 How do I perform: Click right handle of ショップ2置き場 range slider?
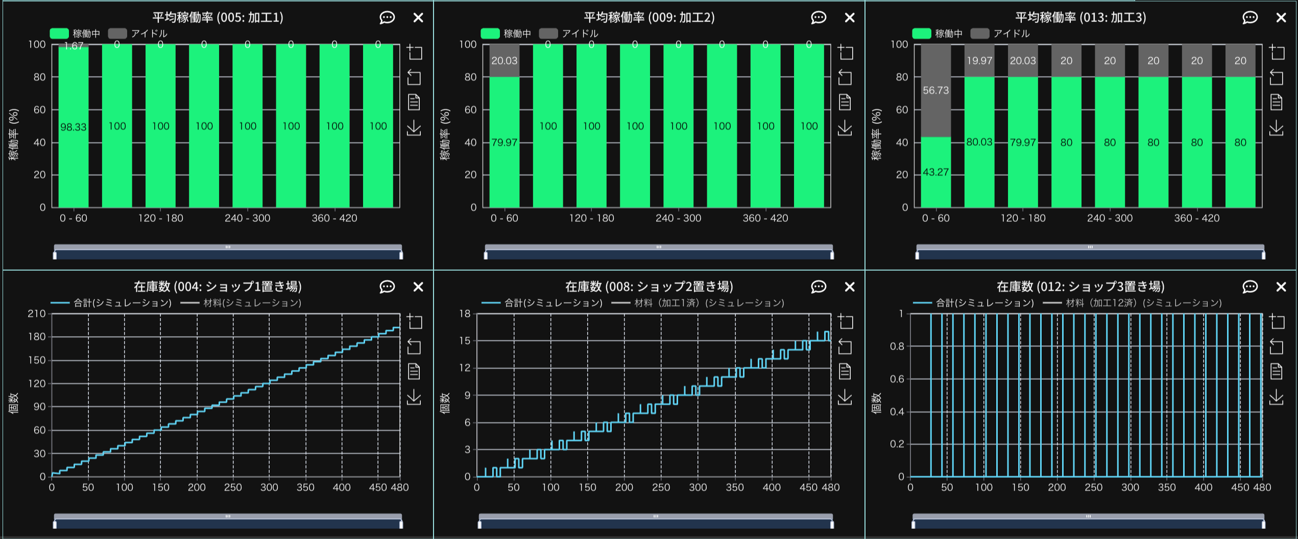pyautogui.click(x=832, y=523)
